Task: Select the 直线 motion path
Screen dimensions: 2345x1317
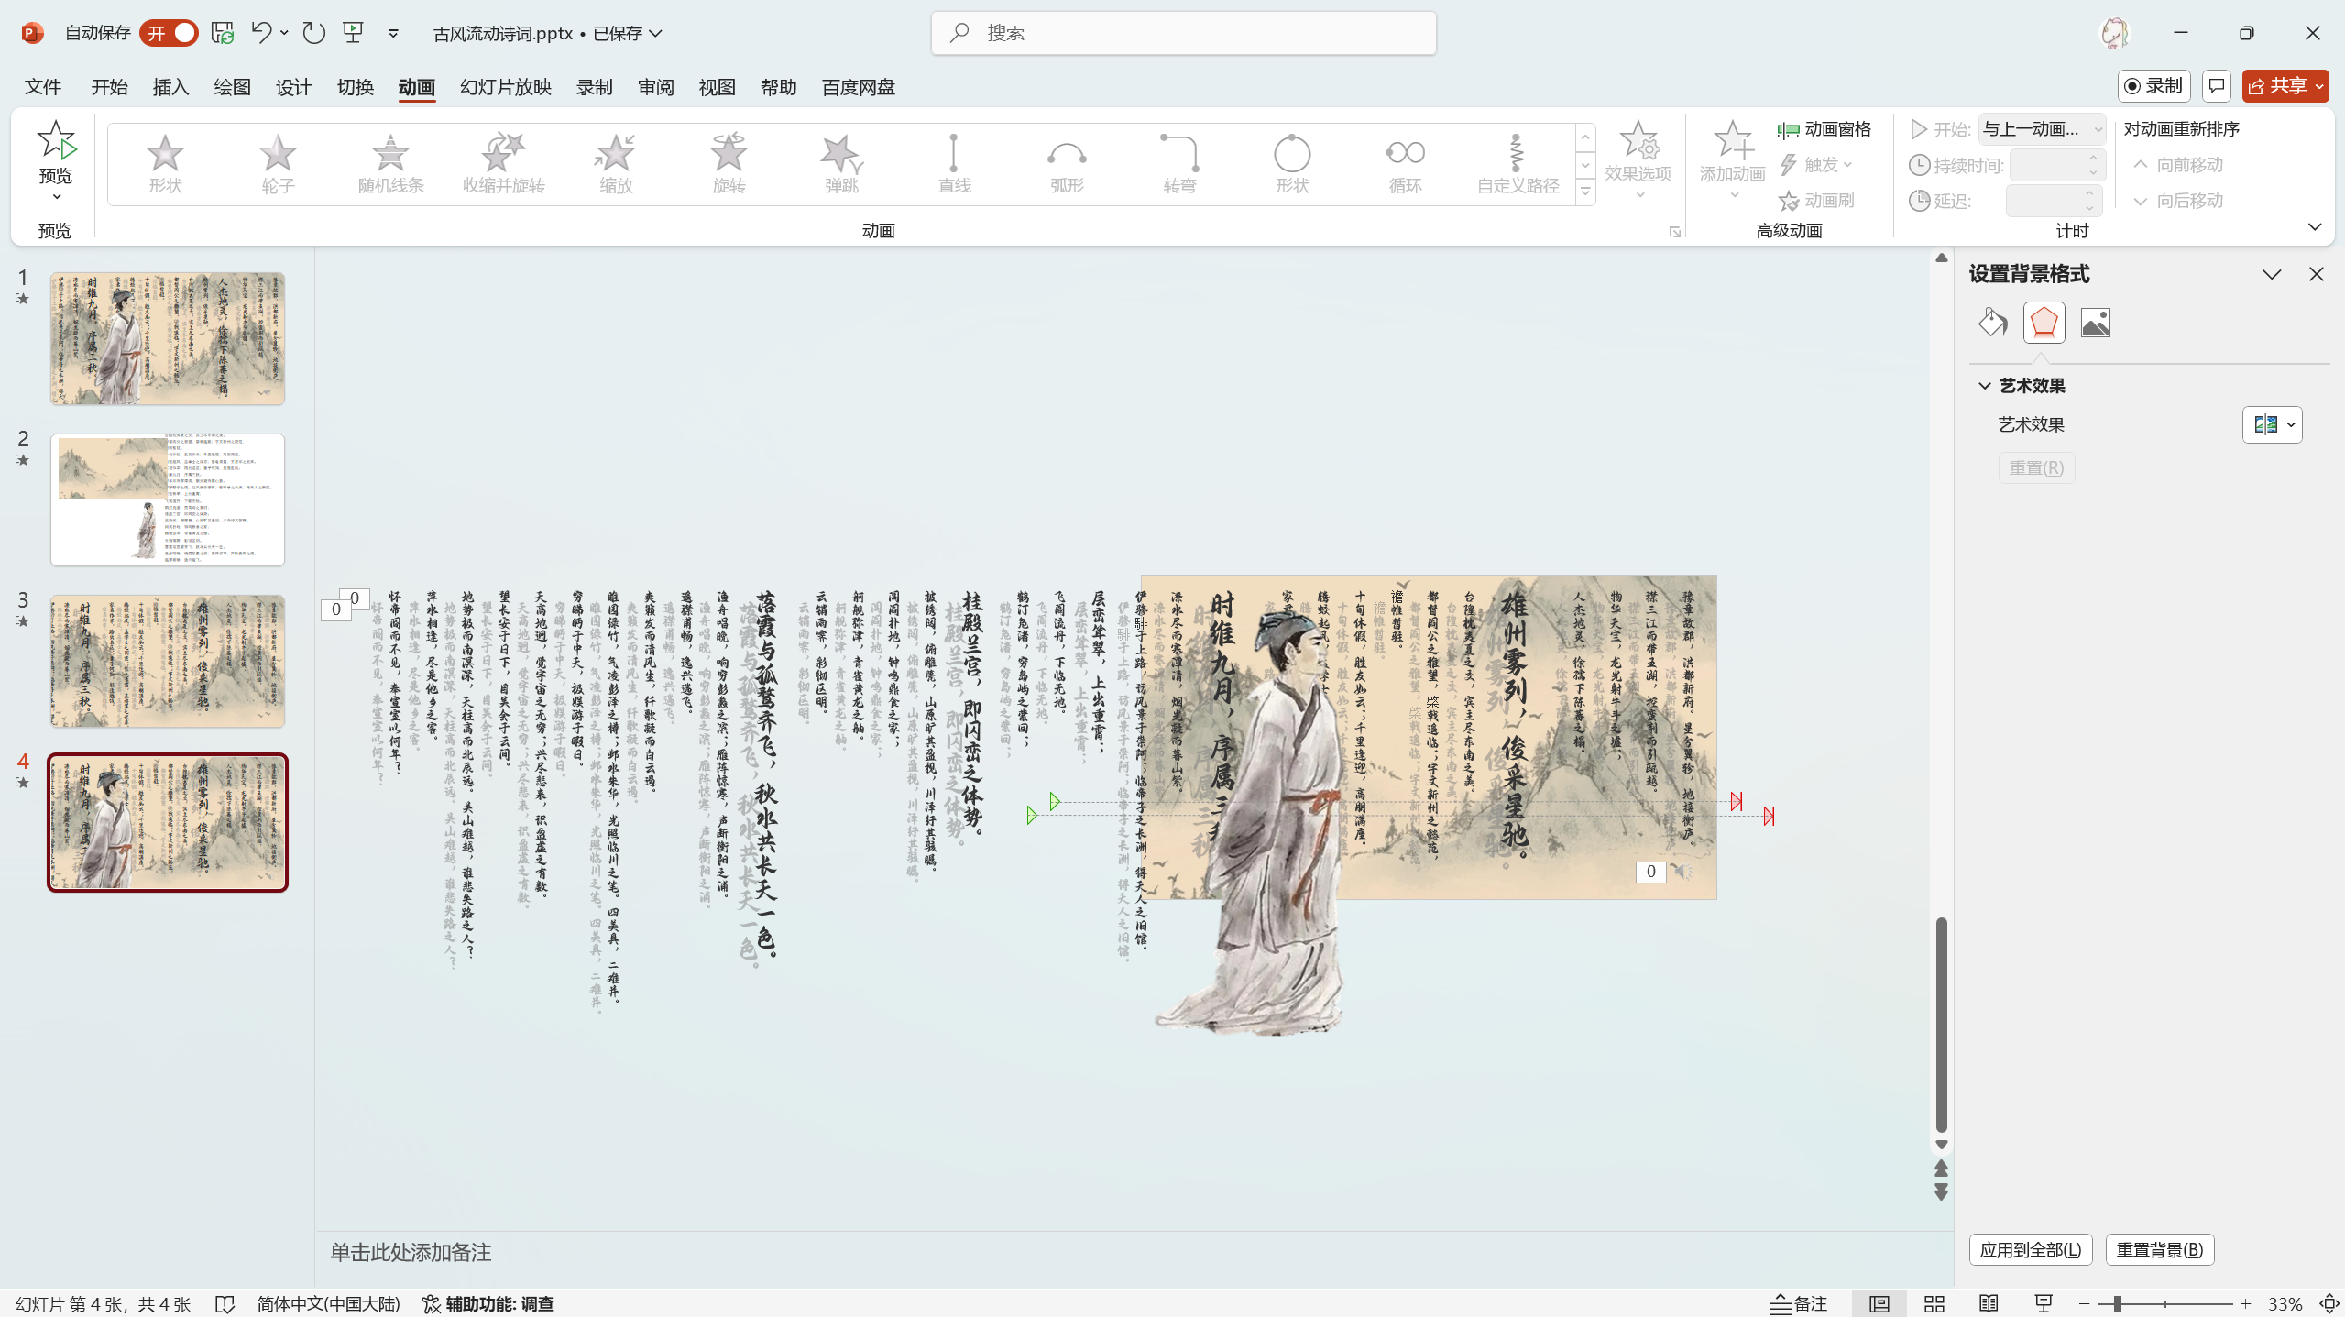Action: coord(954,164)
